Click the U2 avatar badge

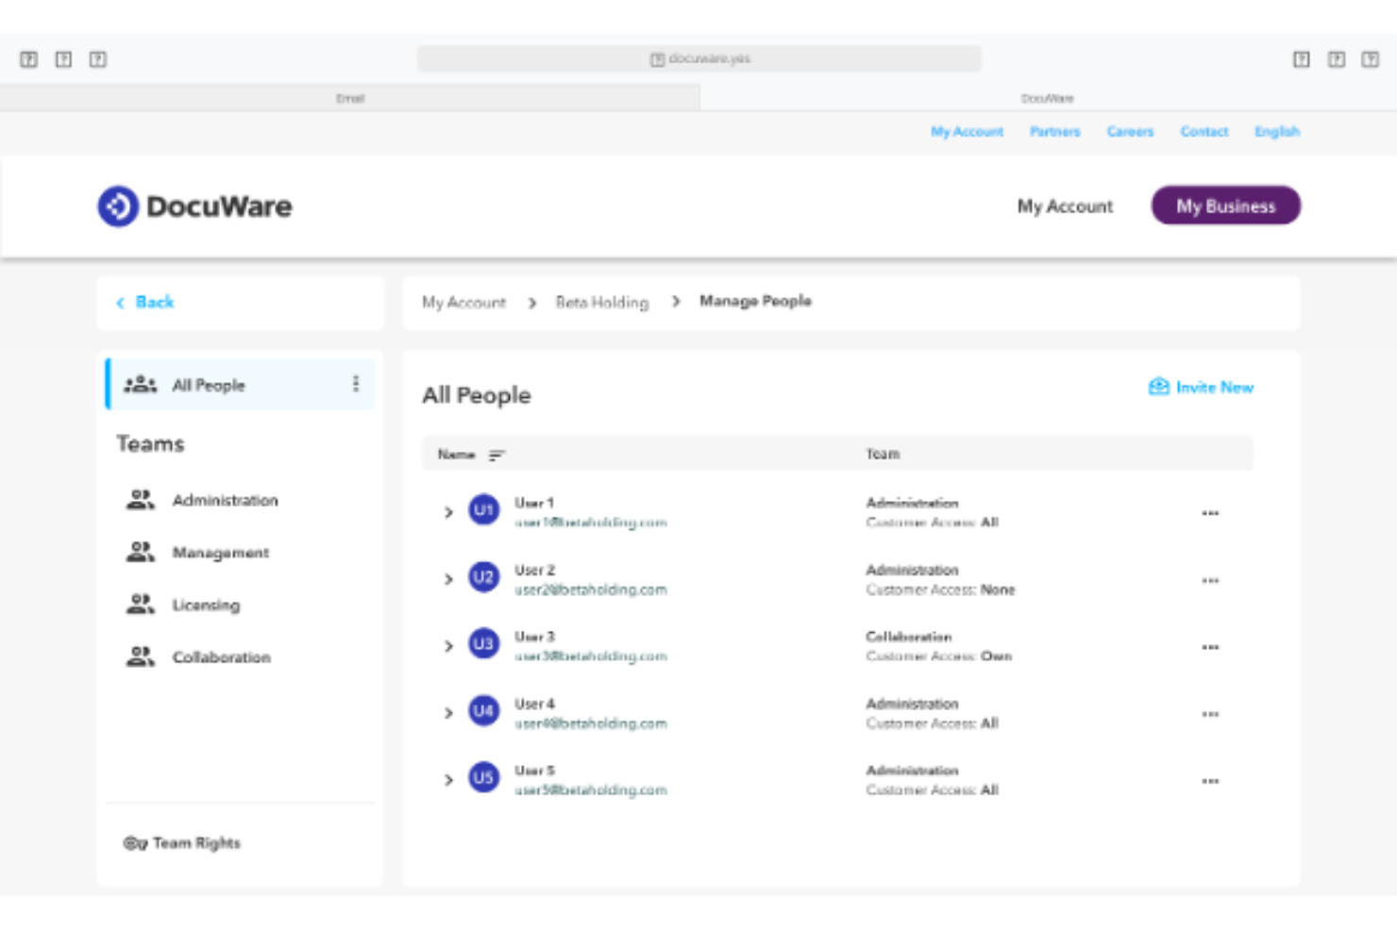click(484, 577)
